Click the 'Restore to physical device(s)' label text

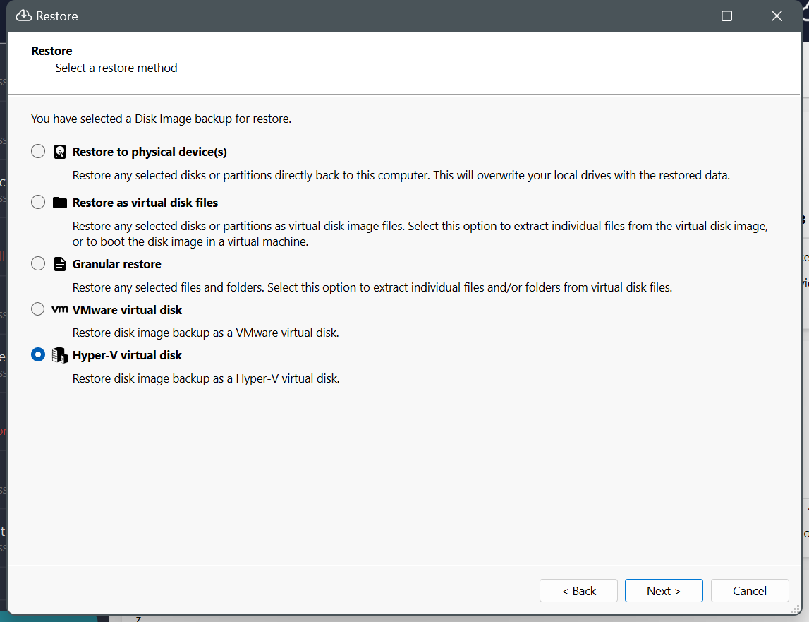click(x=150, y=152)
